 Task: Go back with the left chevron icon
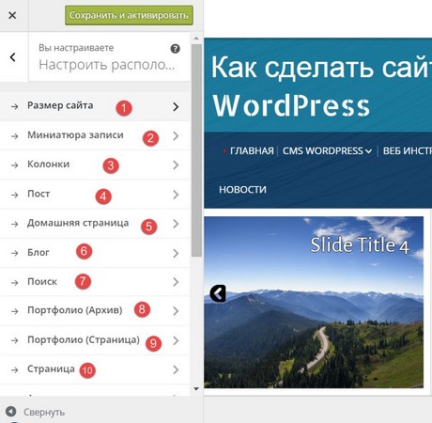coord(13,57)
